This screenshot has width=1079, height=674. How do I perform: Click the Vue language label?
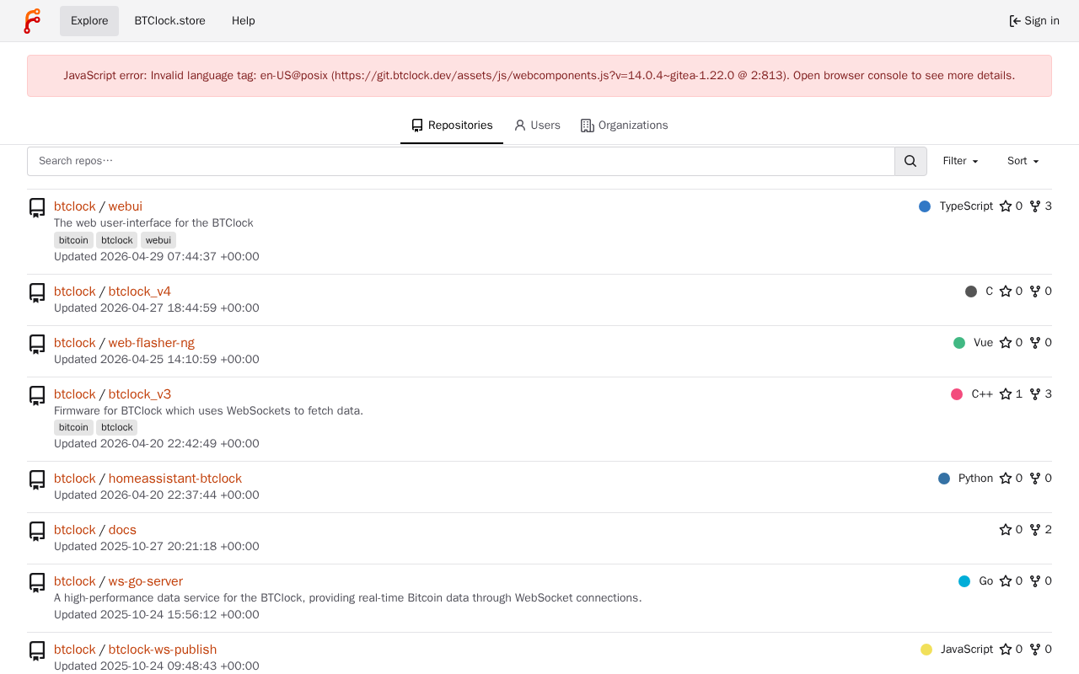[983, 343]
